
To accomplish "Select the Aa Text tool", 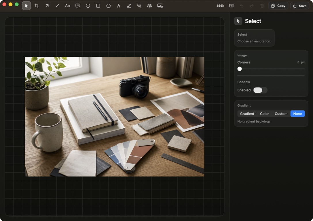I will click(x=67, y=6).
